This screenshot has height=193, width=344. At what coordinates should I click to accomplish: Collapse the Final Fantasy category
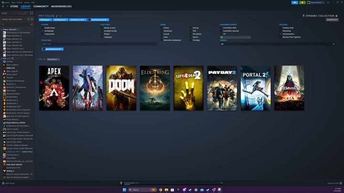(x=2, y=30)
